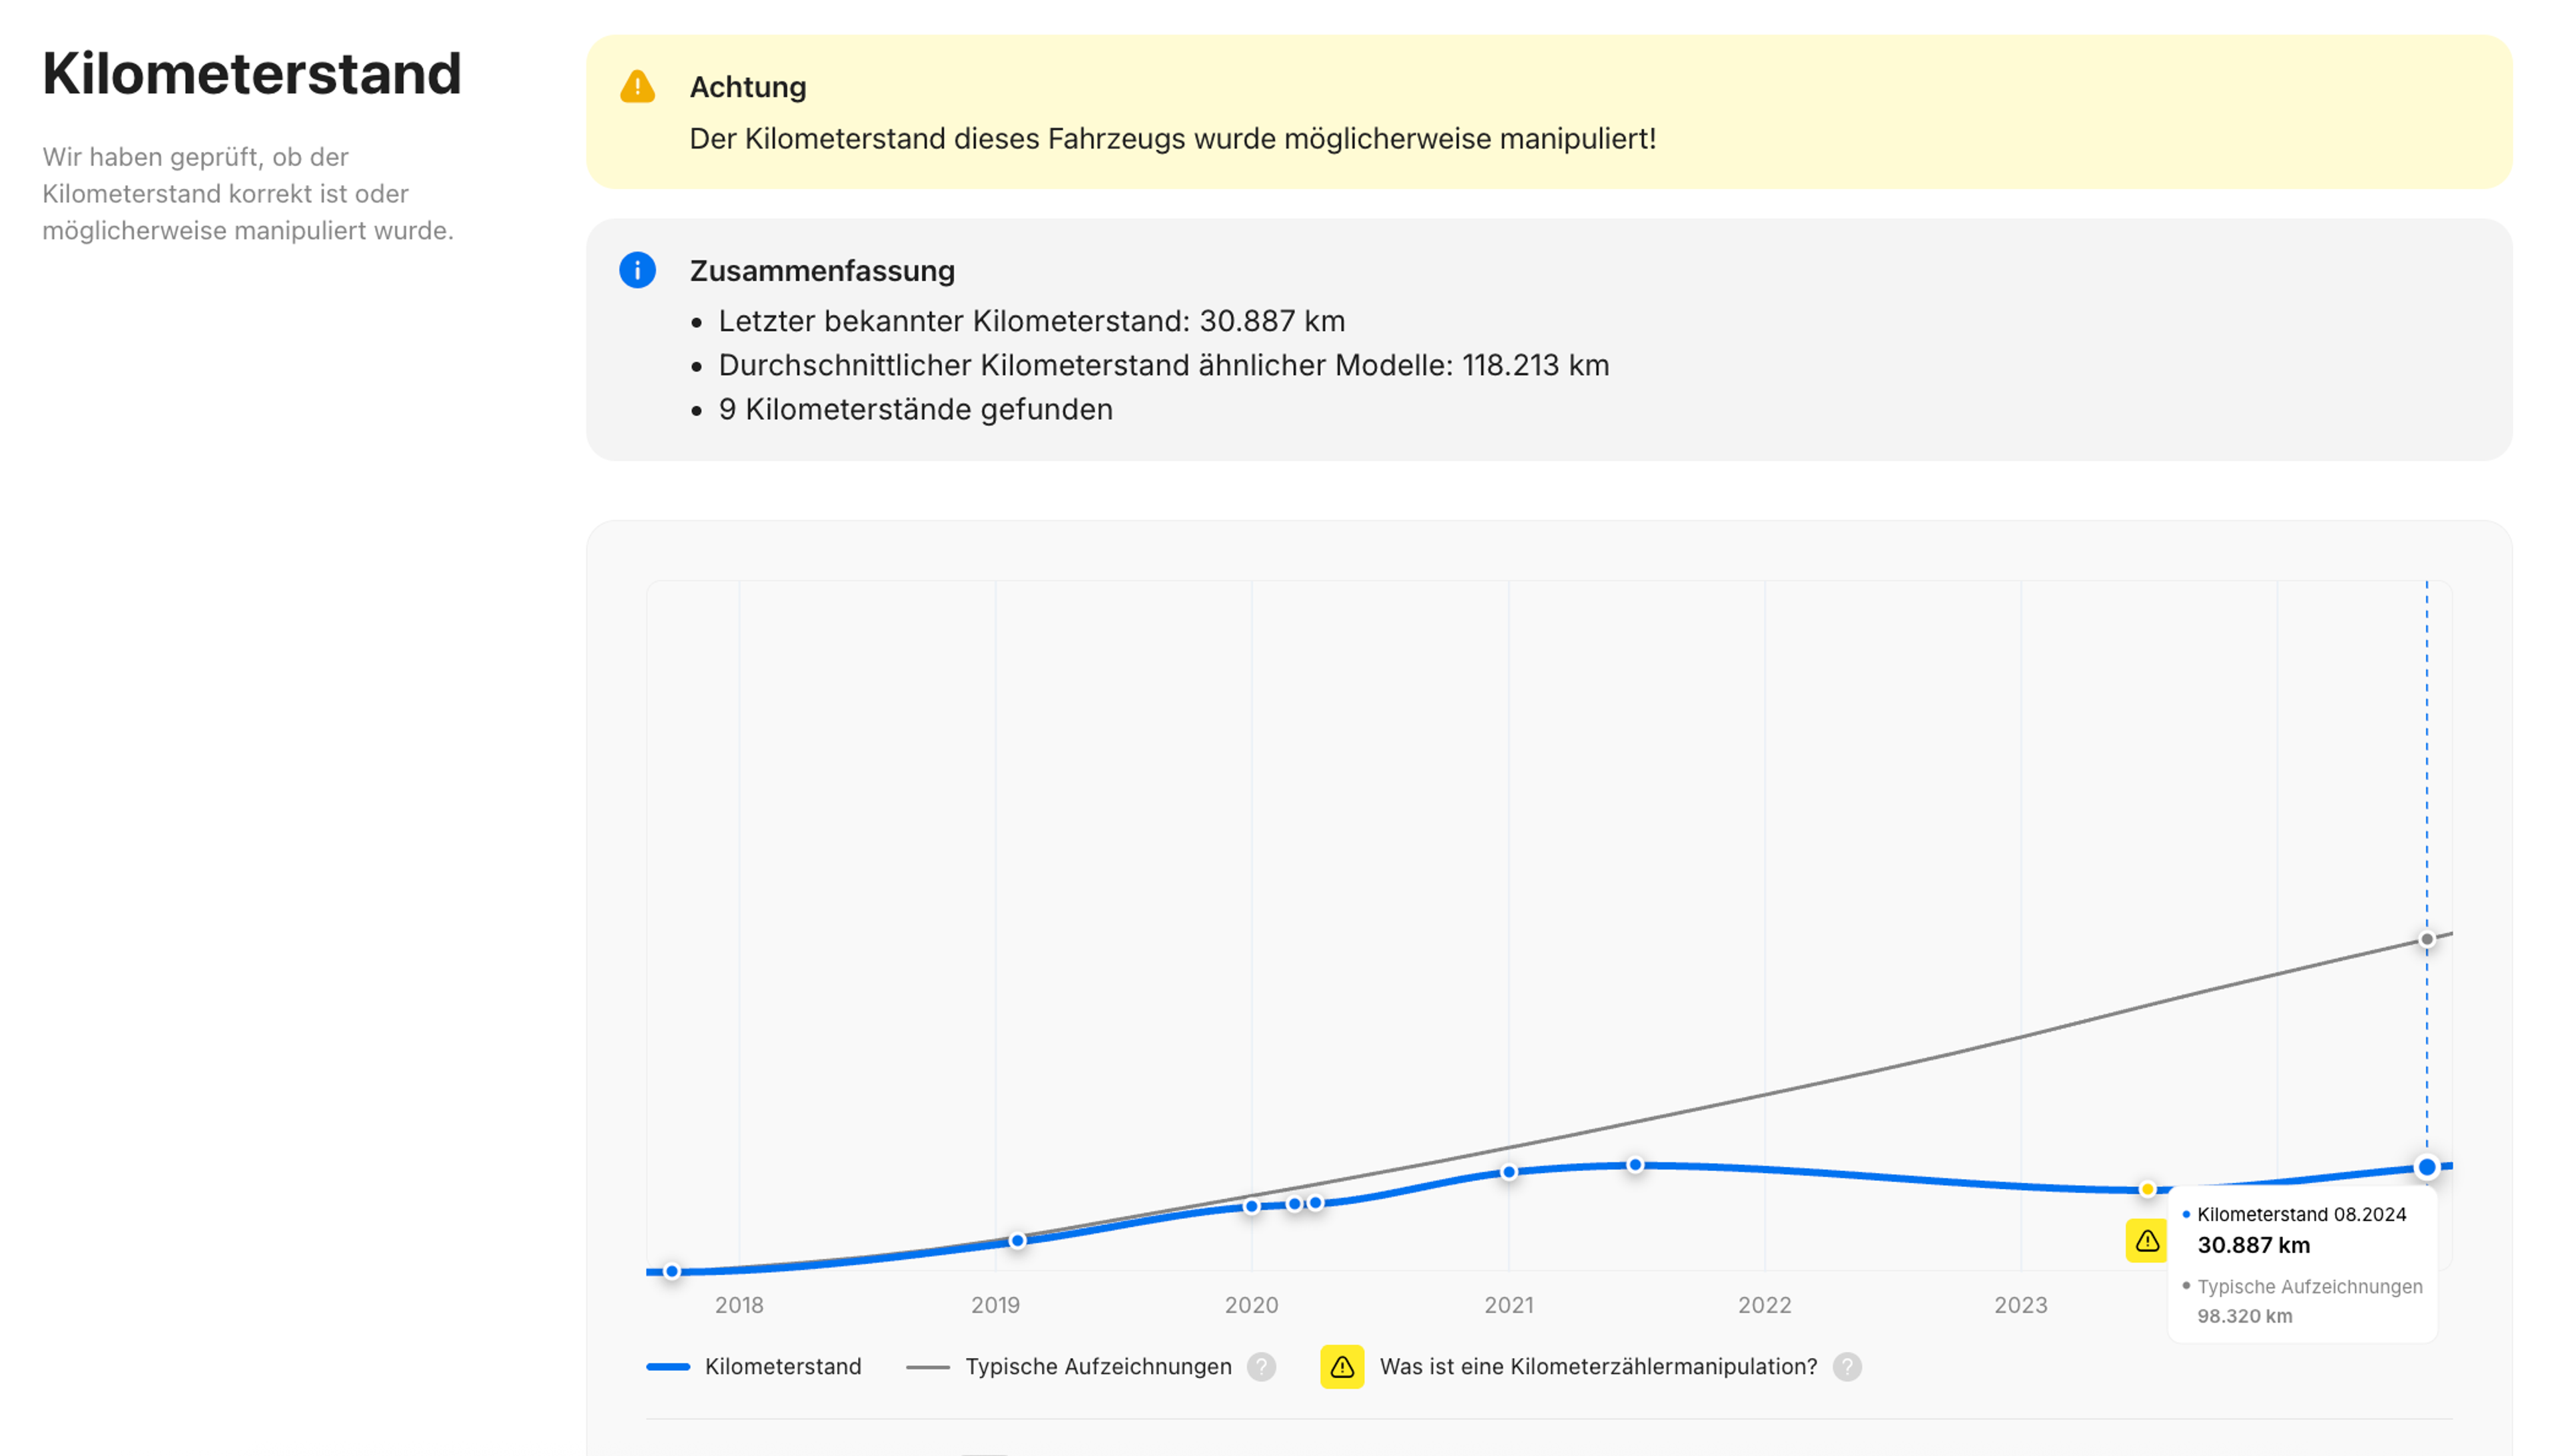
Task: Click the '30.887 km' value in the tooltip
Action: [2253, 1245]
